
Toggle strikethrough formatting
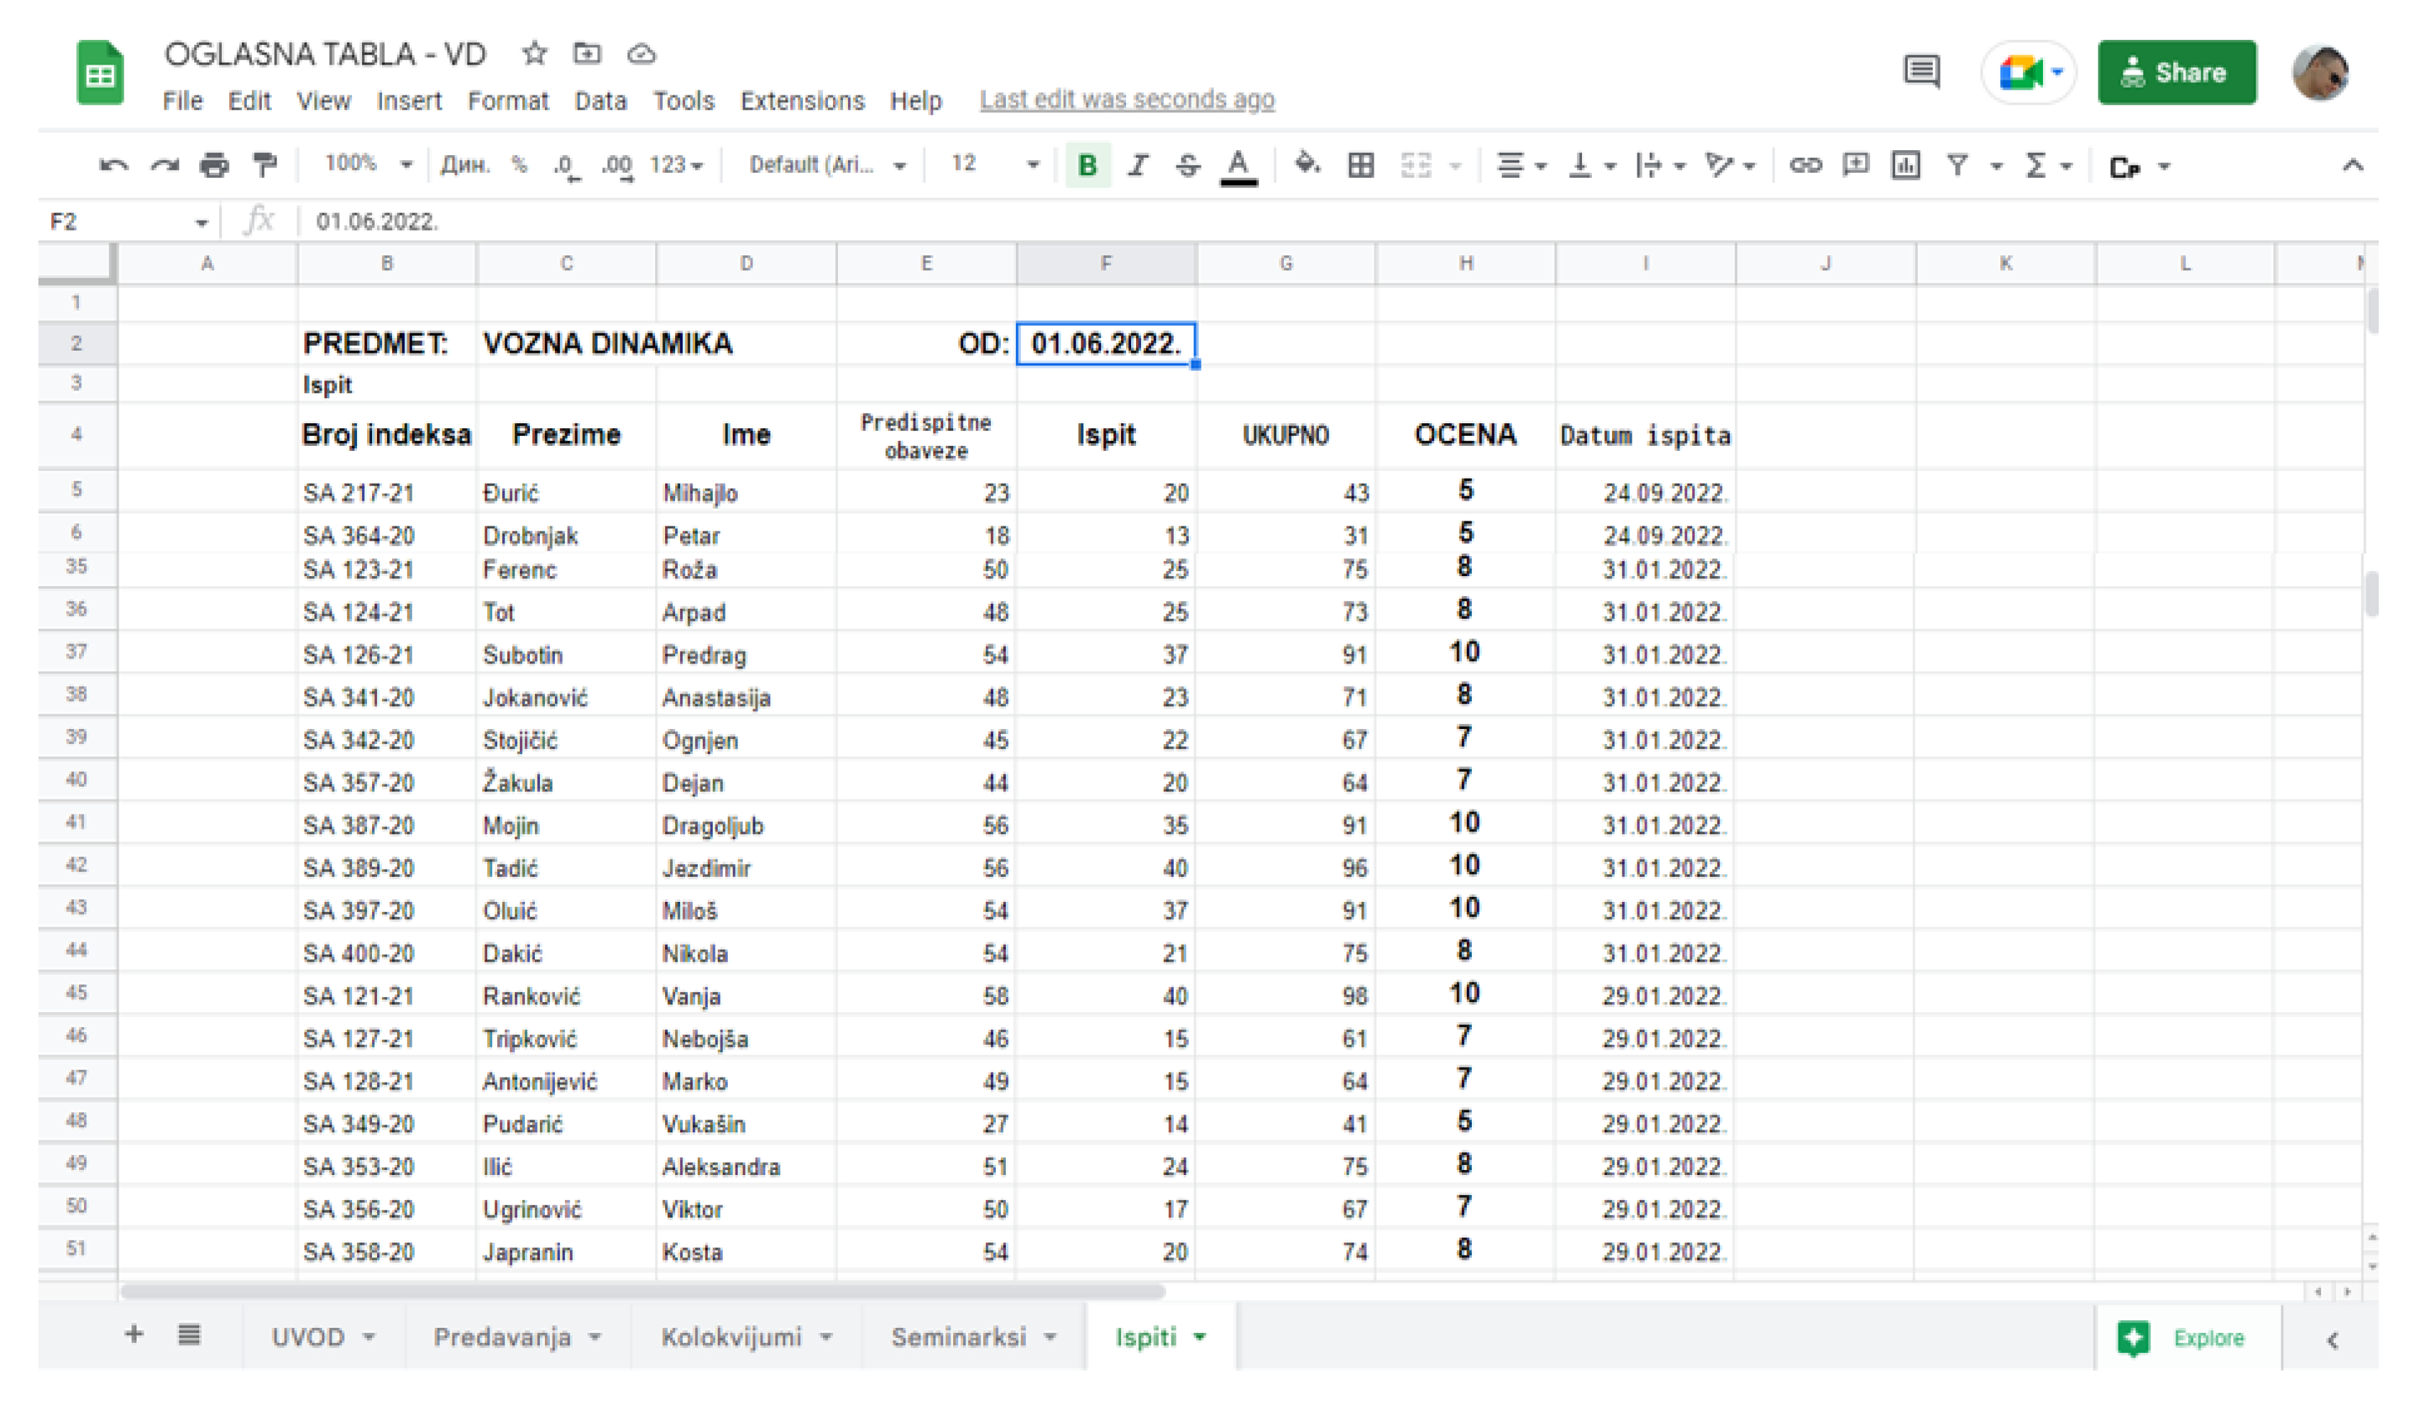(1188, 166)
